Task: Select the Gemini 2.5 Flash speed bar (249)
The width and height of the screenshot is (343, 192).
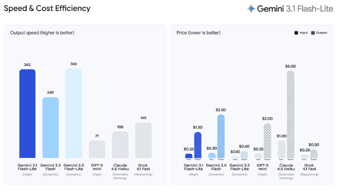Action: click(51, 128)
